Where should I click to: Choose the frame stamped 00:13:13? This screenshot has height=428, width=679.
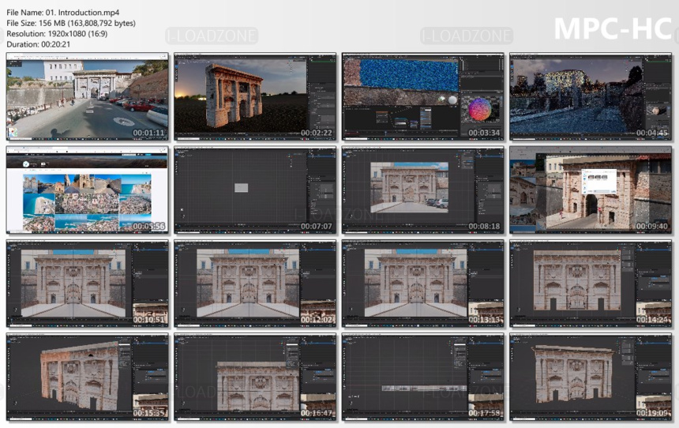tap(422, 283)
